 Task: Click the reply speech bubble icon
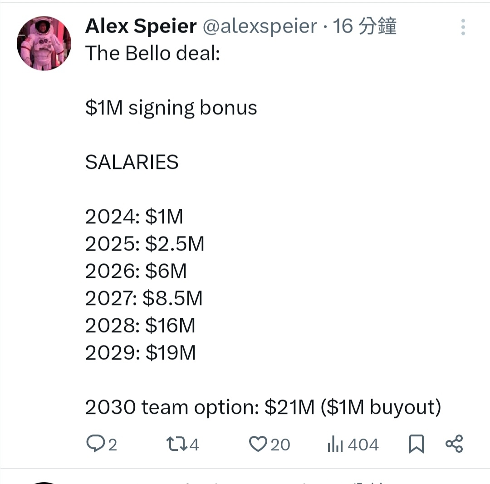(95, 444)
